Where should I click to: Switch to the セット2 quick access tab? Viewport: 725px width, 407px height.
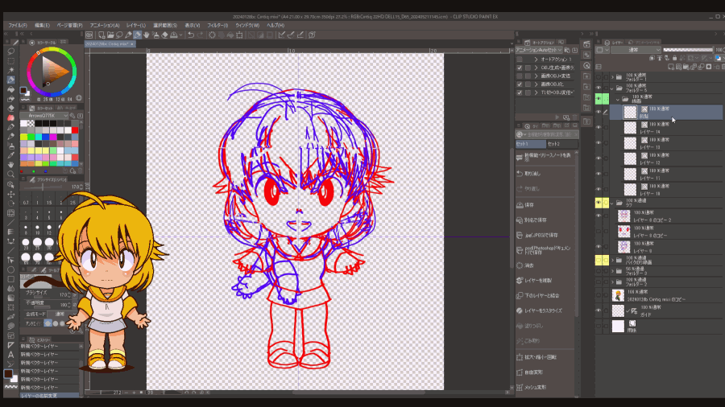pos(561,144)
